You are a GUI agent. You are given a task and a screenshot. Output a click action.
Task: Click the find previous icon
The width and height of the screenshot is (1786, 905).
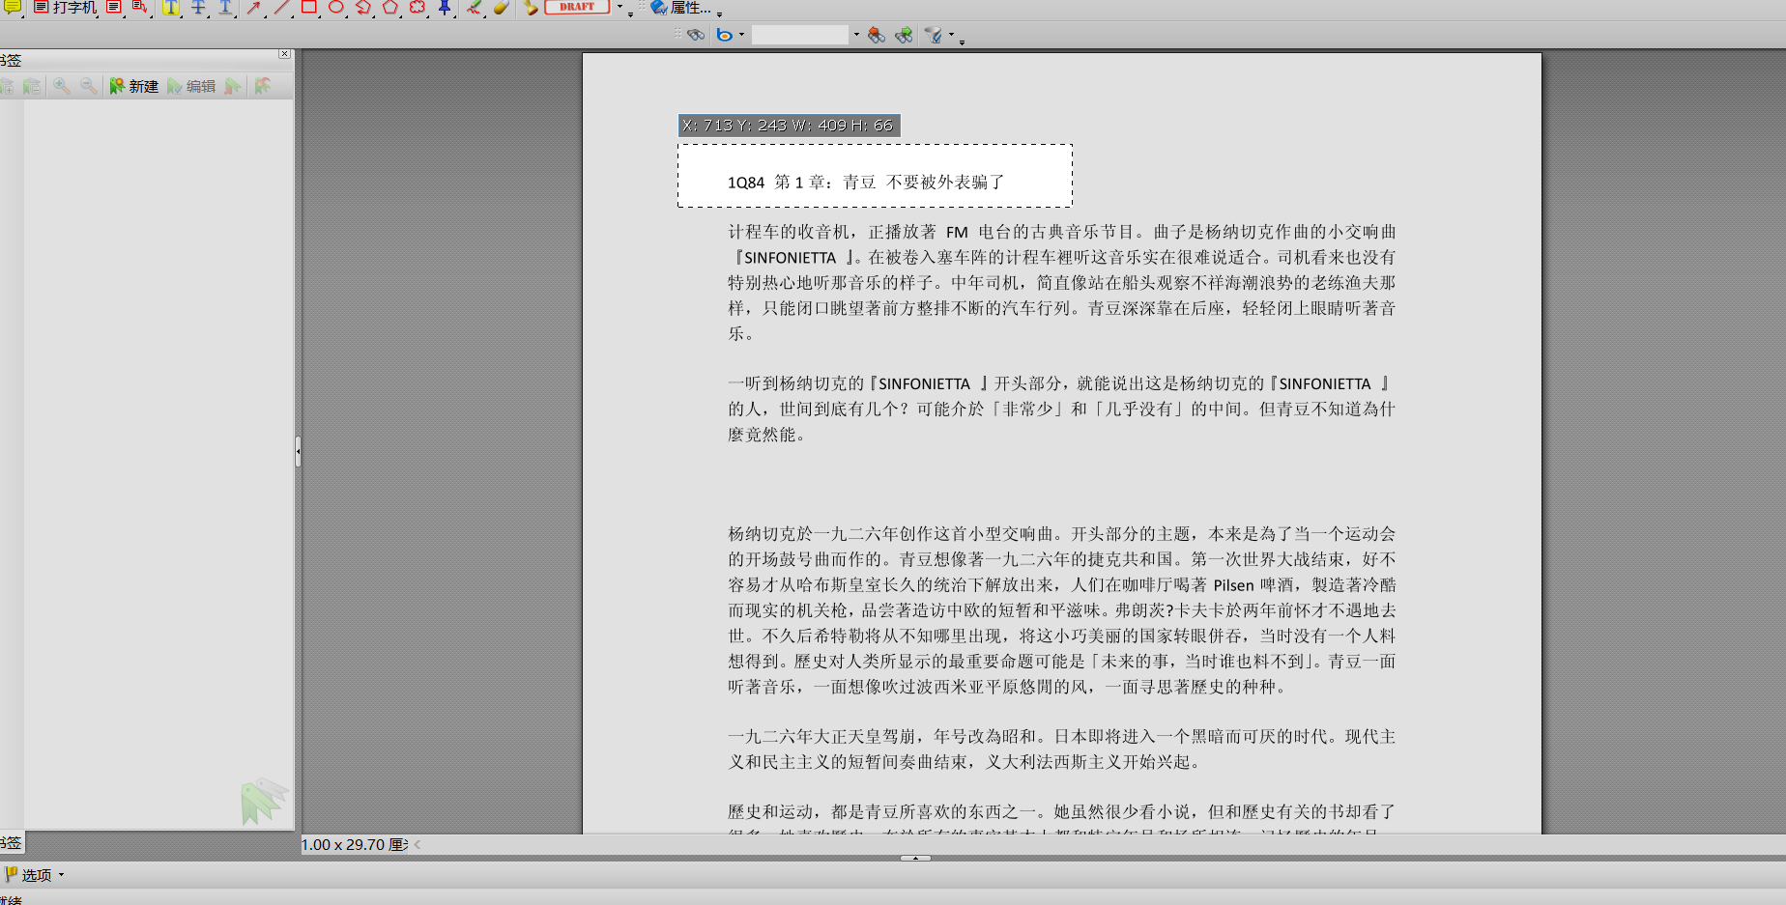pos(877,35)
